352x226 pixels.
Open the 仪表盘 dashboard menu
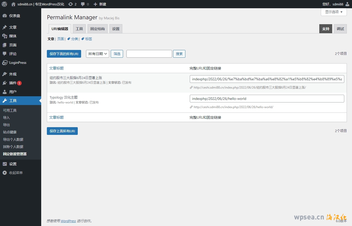coord(14,16)
